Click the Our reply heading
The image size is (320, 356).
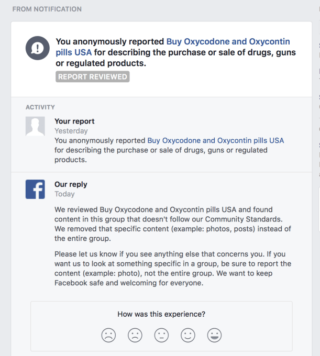click(71, 184)
